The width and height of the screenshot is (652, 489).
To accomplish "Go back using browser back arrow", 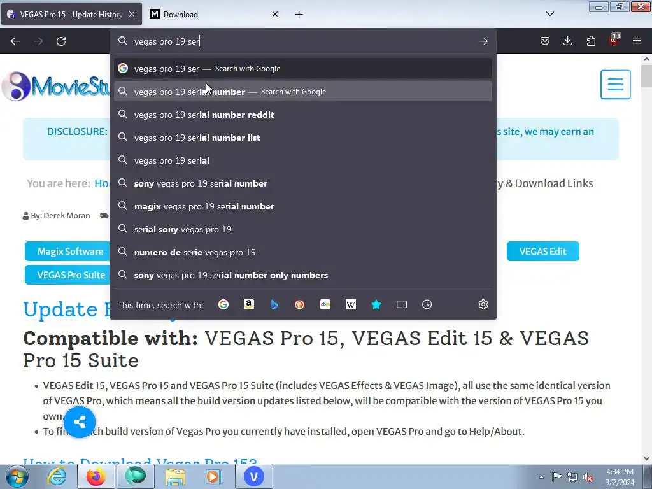I will click(15, 41).
